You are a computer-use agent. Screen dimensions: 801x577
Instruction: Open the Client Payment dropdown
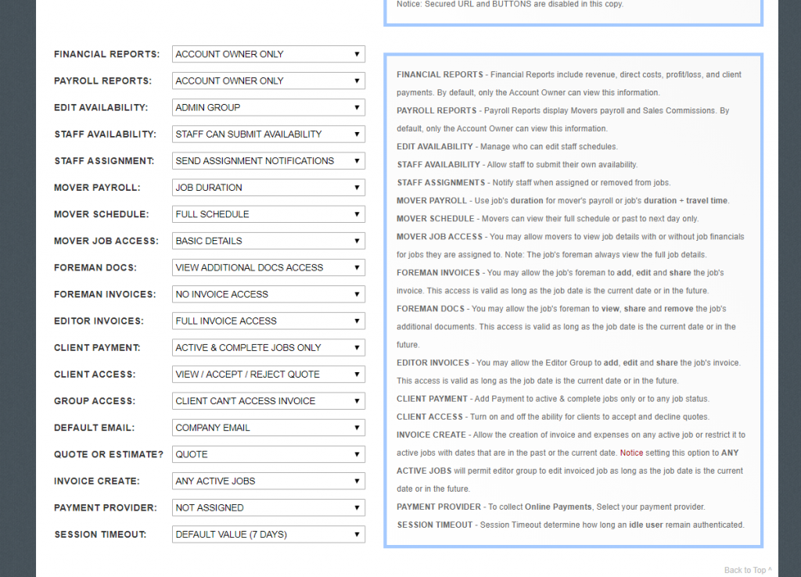(268, 347)
